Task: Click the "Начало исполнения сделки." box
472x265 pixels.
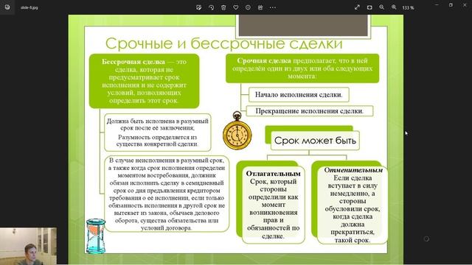Action: [x=299, y=95]
